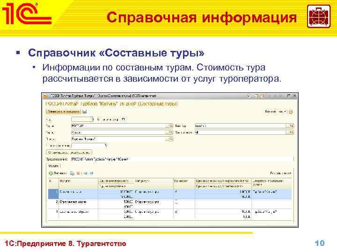
Task: Click ellipsis selector in РОССИЯ field
Action: click(x=167, y=126)
